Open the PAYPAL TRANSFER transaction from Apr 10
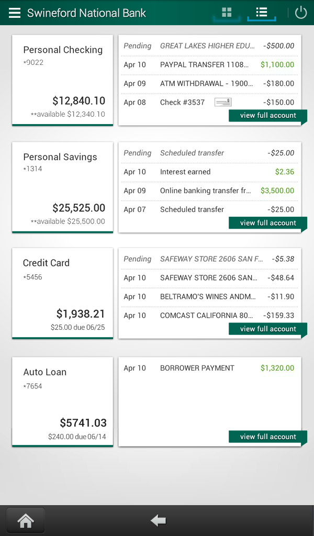This screenshot has width=314, height=536. tap(209, 64)
